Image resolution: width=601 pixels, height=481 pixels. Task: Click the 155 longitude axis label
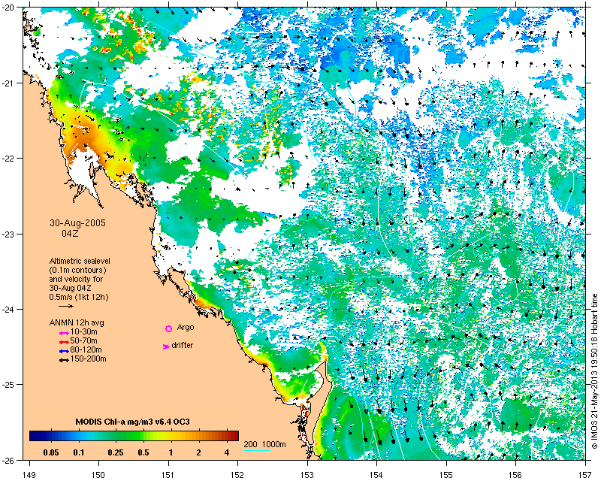(446, 475)
